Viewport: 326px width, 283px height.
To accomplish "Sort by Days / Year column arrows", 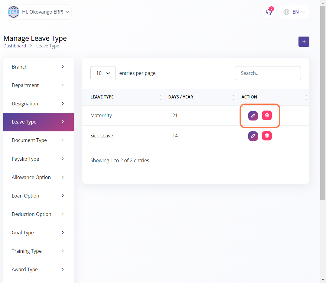I will pos(233,97).
